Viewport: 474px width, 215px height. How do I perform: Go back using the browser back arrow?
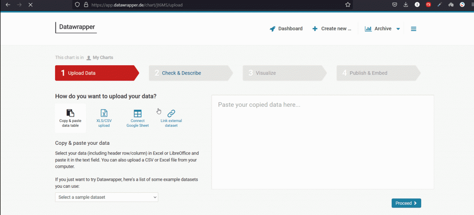click(x=8, y=5)
